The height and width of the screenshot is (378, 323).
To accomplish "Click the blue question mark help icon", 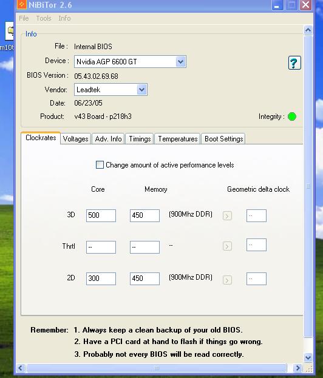I will point(294,63).
